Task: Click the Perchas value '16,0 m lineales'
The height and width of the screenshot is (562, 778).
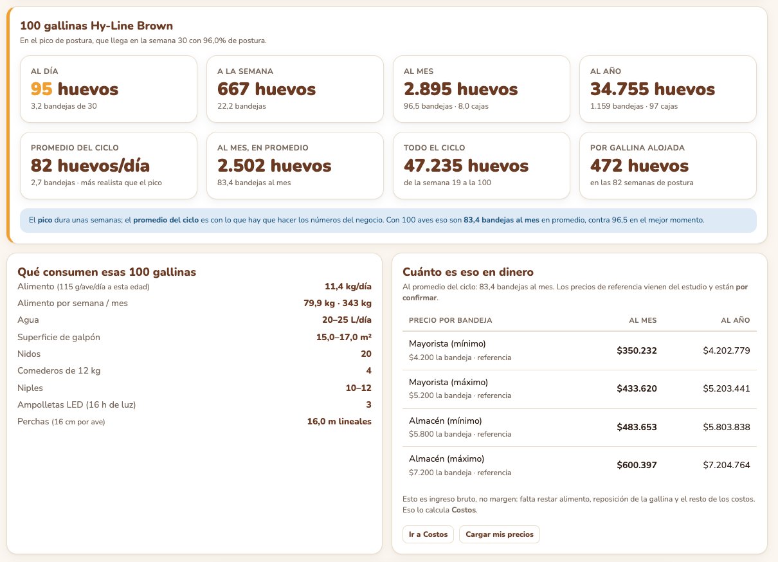Action: (339, 421)
